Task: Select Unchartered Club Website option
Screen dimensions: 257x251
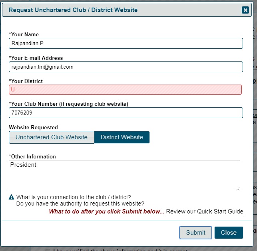Action: 52,137
